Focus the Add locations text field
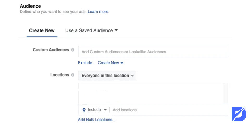 tap(169, 110)
